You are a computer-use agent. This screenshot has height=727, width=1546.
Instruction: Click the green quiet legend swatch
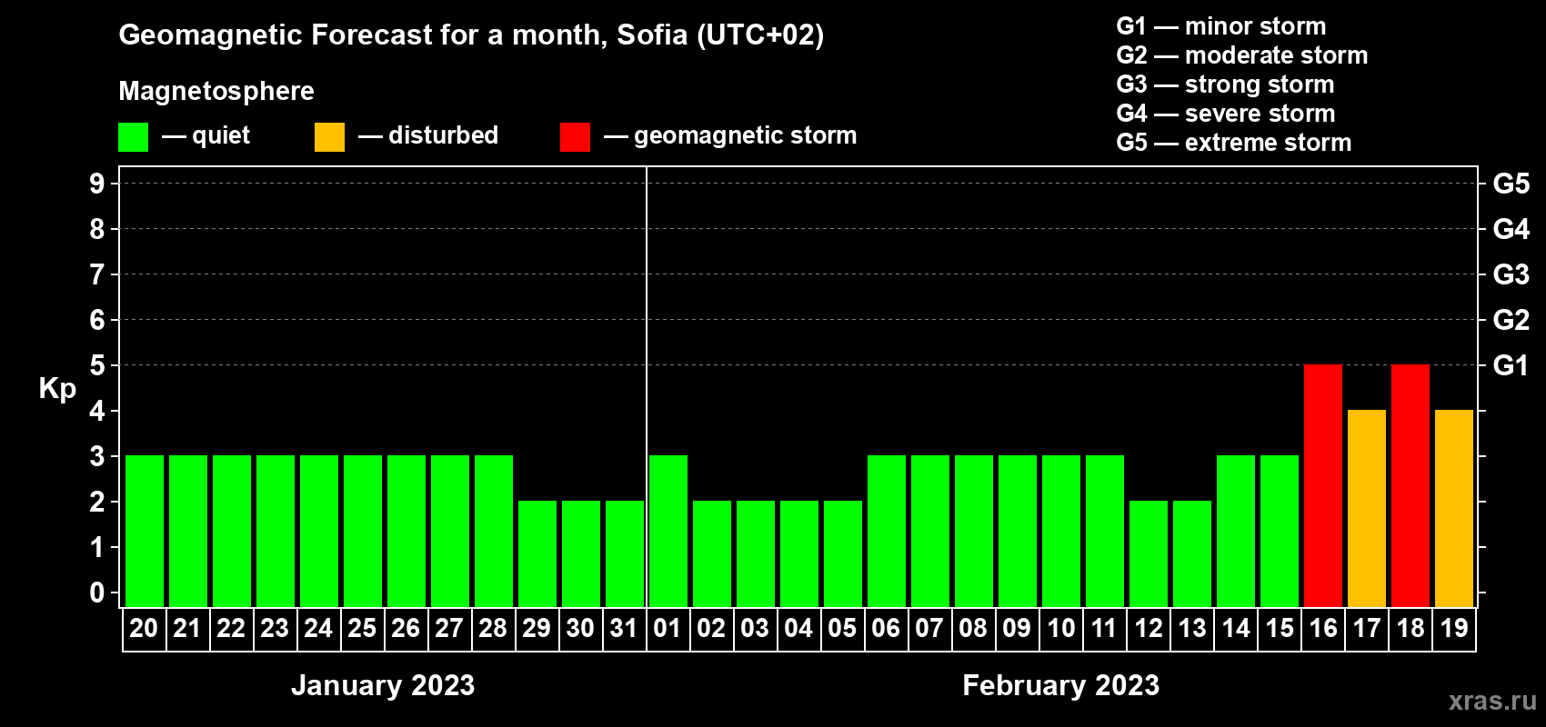(x=133, y=137)
